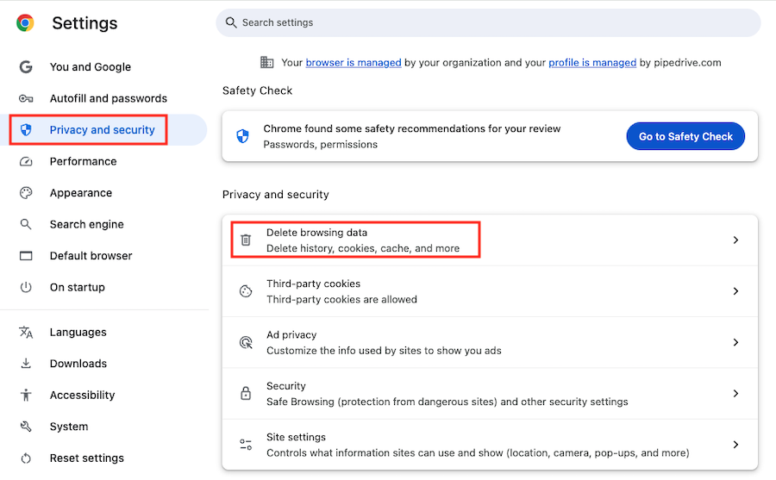Click the Chrome logo beside Settings
Image resolution: width=776 pixels, height=480 pixels.
click(x=25, y=22)
